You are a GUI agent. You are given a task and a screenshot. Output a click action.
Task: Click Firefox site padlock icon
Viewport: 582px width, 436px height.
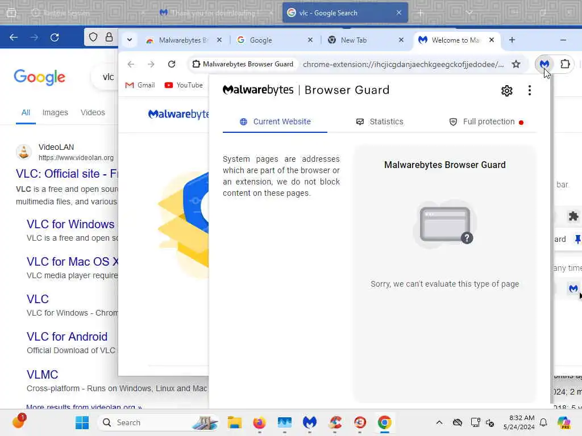[109, 37]
